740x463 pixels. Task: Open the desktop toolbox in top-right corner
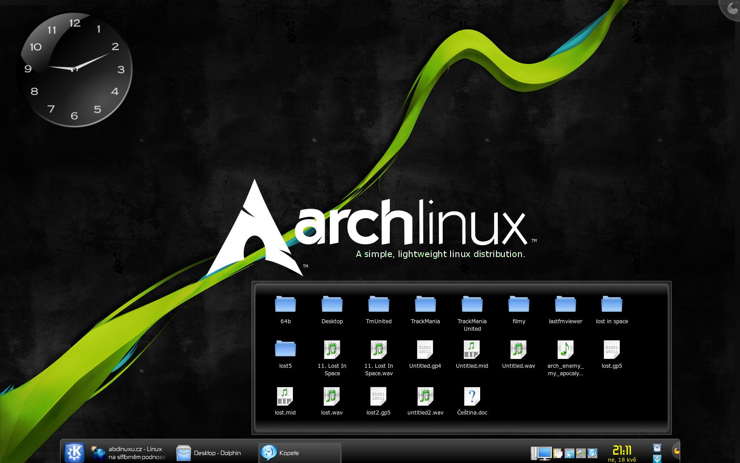click(x=730, y=9)
